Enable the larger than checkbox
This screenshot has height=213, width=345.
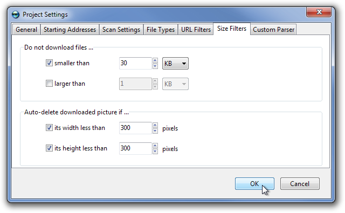pos(49,84)
